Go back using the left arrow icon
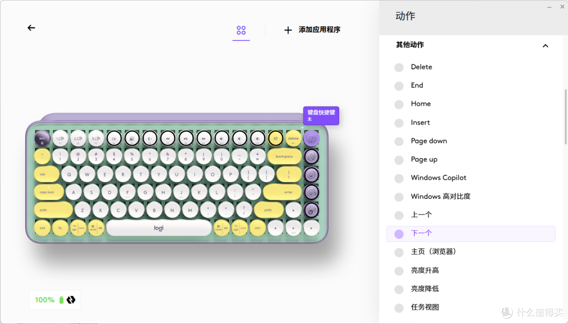 (x=32, y=28)
